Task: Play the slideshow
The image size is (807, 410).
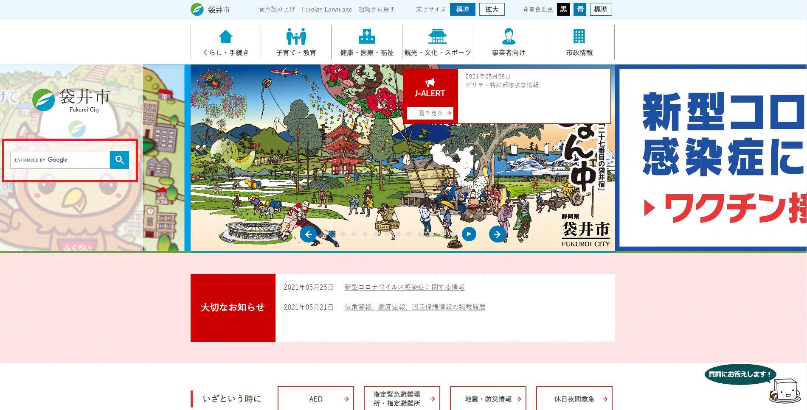Action: click(469, 234)
